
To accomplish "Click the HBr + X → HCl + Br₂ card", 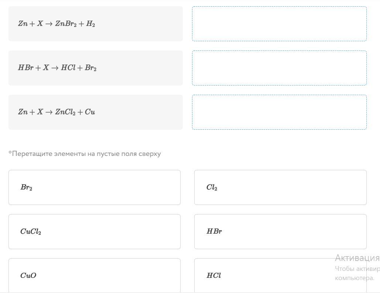I will [95, 68].
